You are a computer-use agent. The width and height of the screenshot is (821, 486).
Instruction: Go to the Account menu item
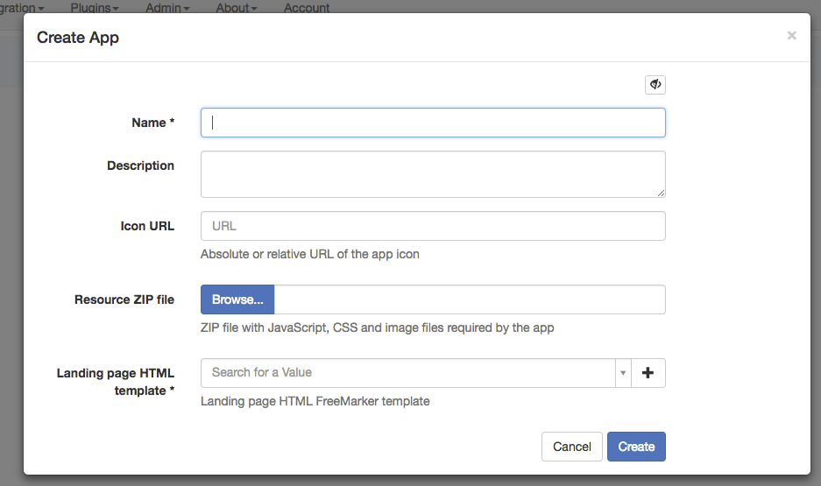(x=307, y=8)
